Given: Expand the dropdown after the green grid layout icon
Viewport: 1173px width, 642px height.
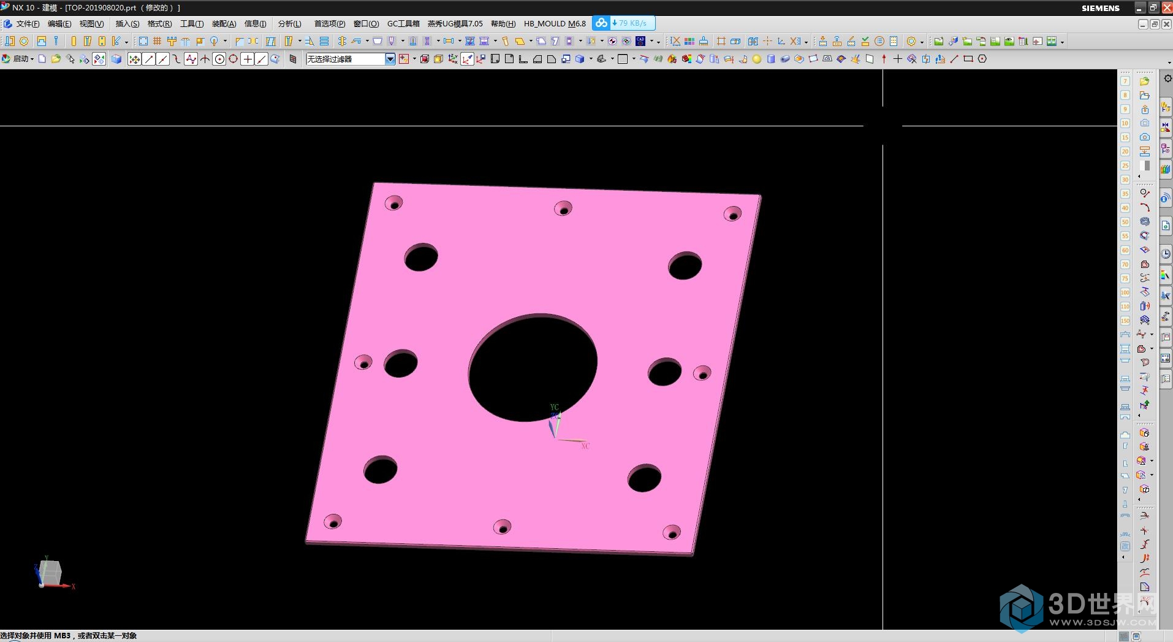Looking at the screenshot, I should 1062,42.
